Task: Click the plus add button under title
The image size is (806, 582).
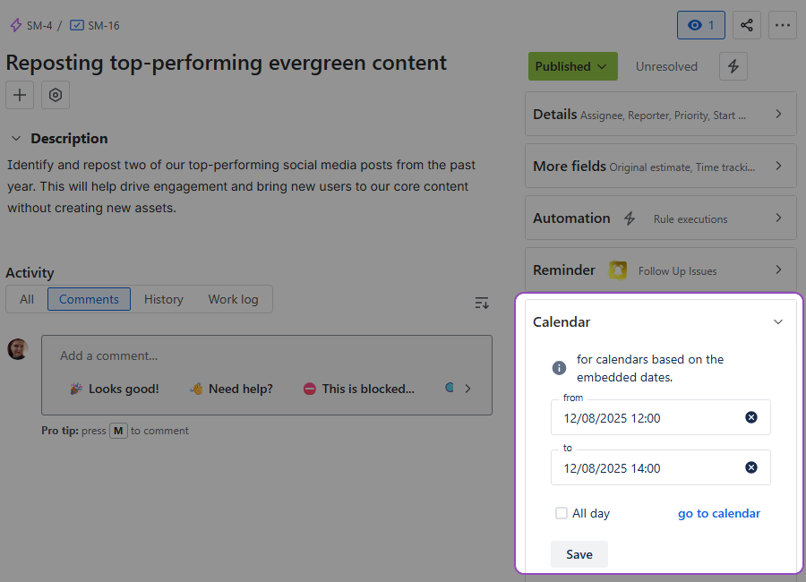Action: click(20, 95)
